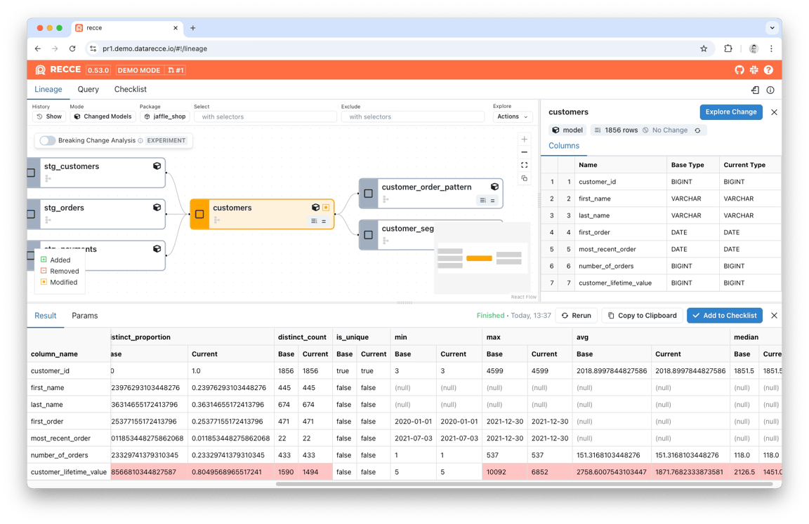Viewport: 809px width, 524px height.
Task: Open help via the question mark icon
Action: tap(768, 70)
